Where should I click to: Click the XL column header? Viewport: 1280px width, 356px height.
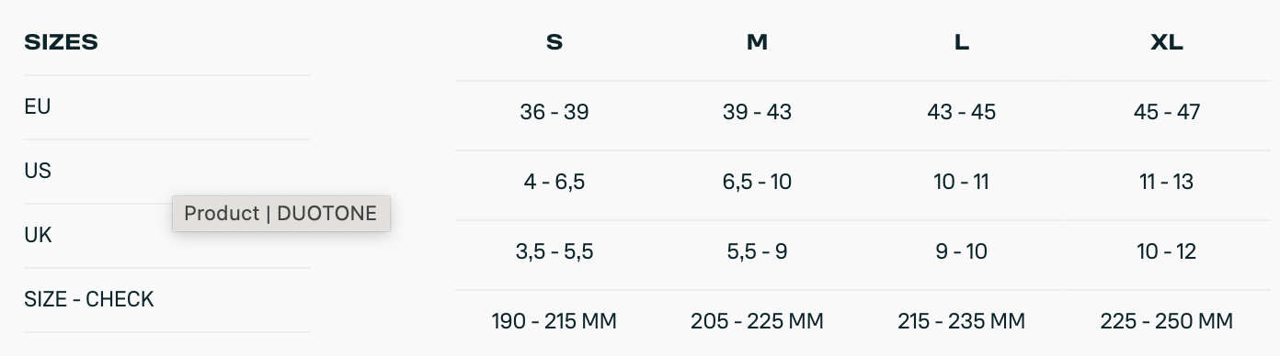(x=1167, y=42)
